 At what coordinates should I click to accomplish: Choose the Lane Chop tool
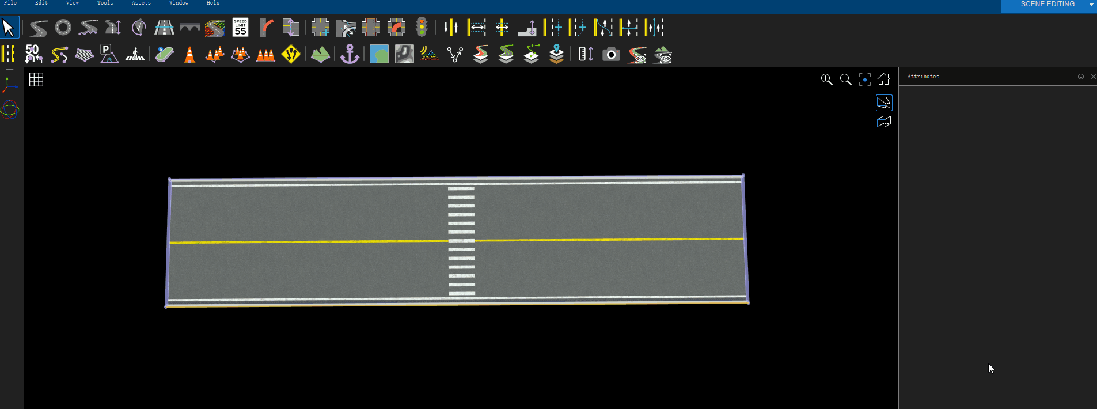pos(629,28)
